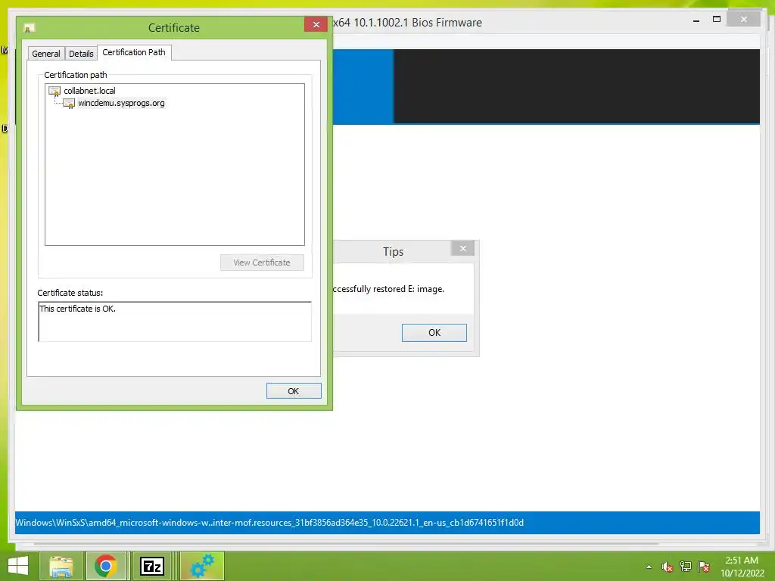Select wincdemu.sysprogs.org certificate entry
775x581 pixels.
pos(121,103)
